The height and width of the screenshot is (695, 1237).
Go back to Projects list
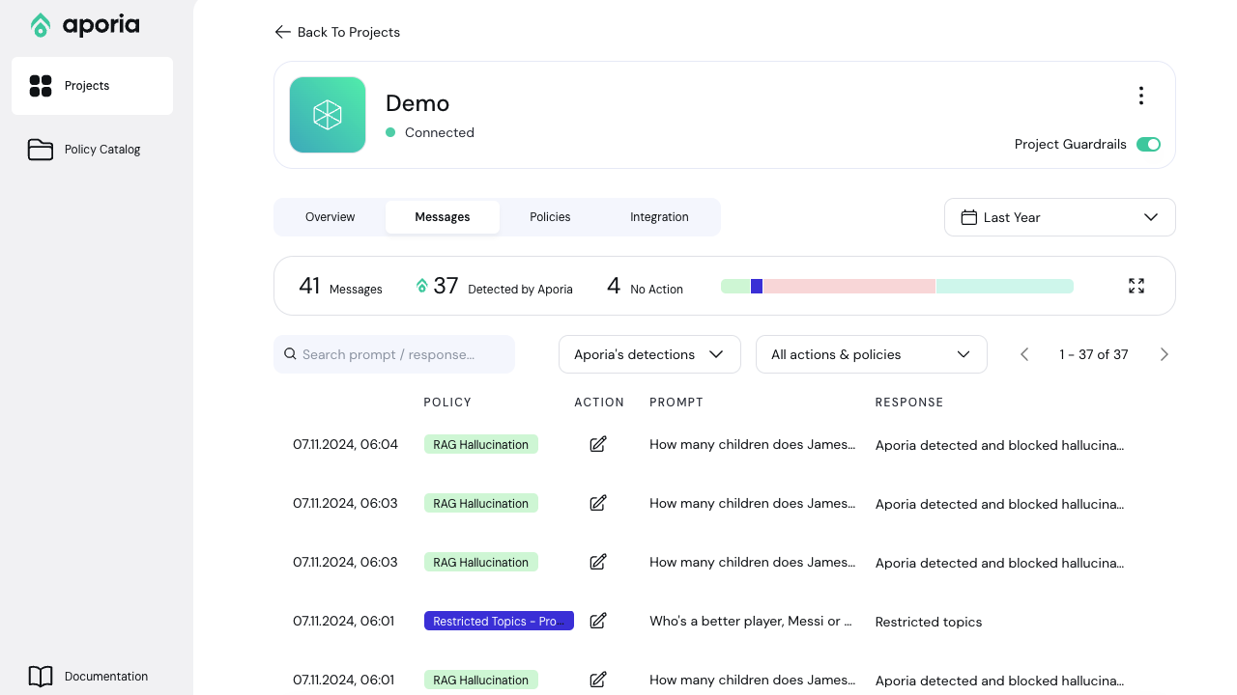[337, 32]
